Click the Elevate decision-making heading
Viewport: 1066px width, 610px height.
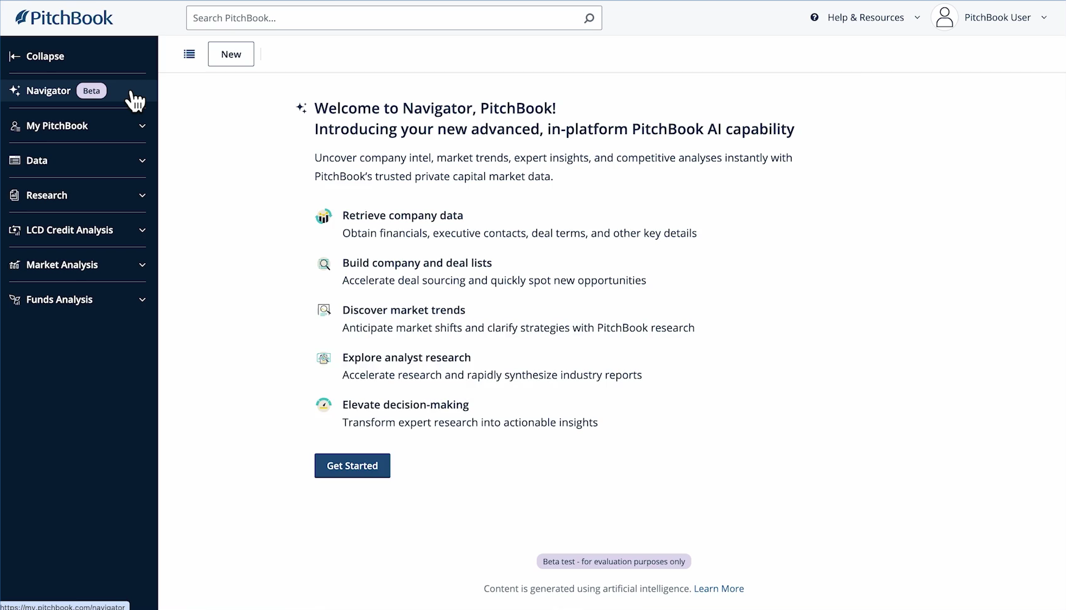click(x=405, y=405)
